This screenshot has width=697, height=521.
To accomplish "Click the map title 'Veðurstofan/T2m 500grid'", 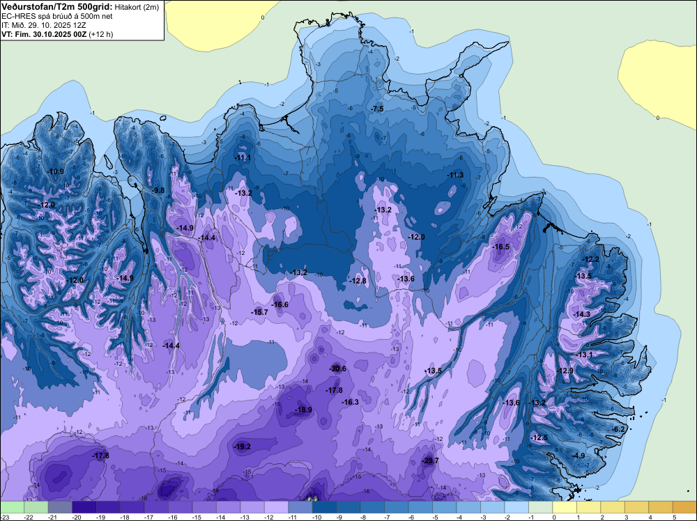I will 57,7.
